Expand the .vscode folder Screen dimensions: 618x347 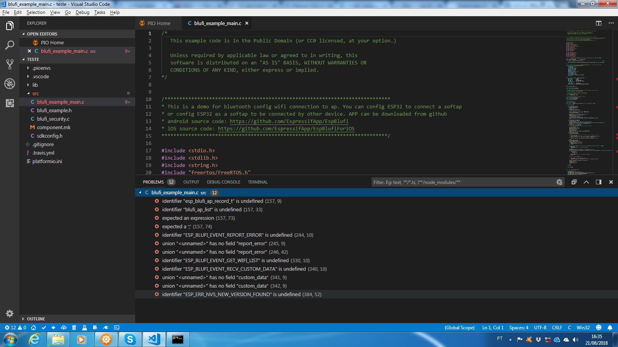tap(77, 76)
